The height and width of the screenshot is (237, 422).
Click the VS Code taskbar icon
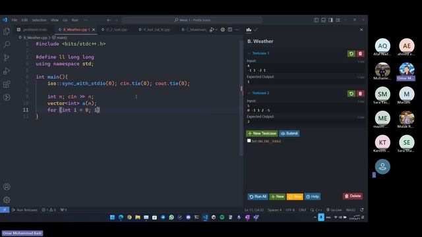coord(205,217)
